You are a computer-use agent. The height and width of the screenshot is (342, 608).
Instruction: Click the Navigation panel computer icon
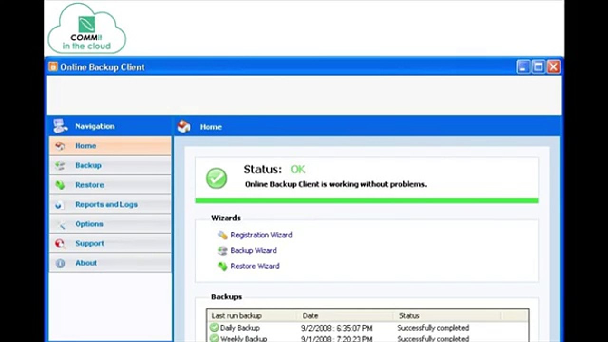[x=60, y=126]
